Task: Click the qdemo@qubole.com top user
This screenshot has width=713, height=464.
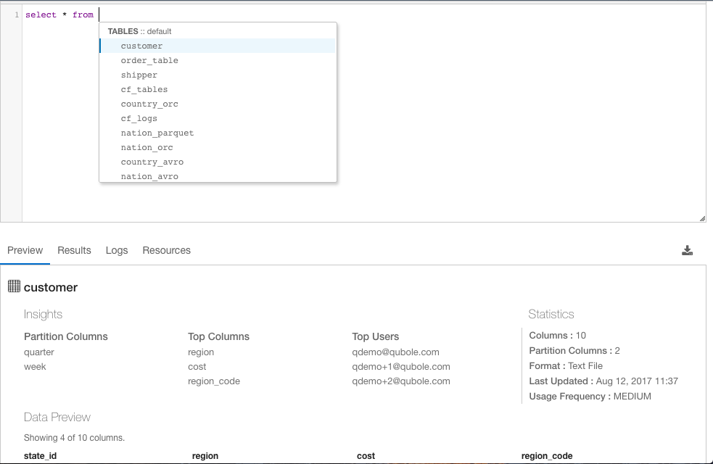Action: 395,352
